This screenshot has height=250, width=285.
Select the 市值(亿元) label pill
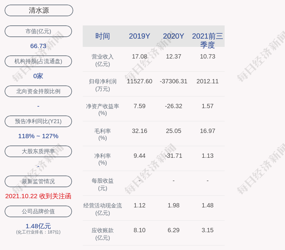(x=38, y=31)
